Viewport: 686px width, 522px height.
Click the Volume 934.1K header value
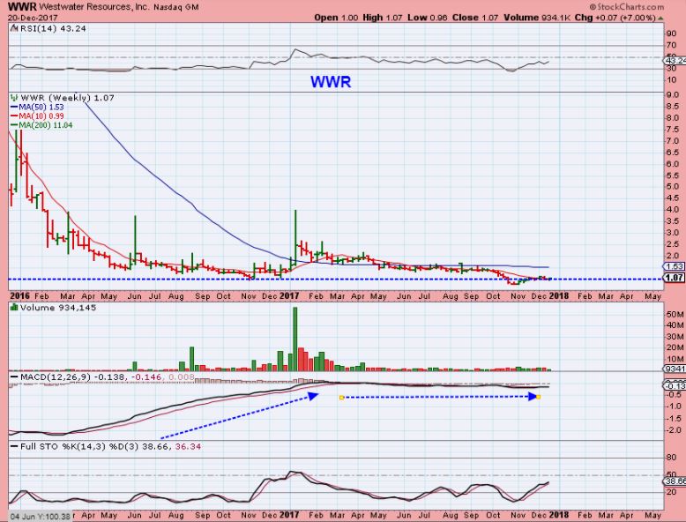[536, 18]
